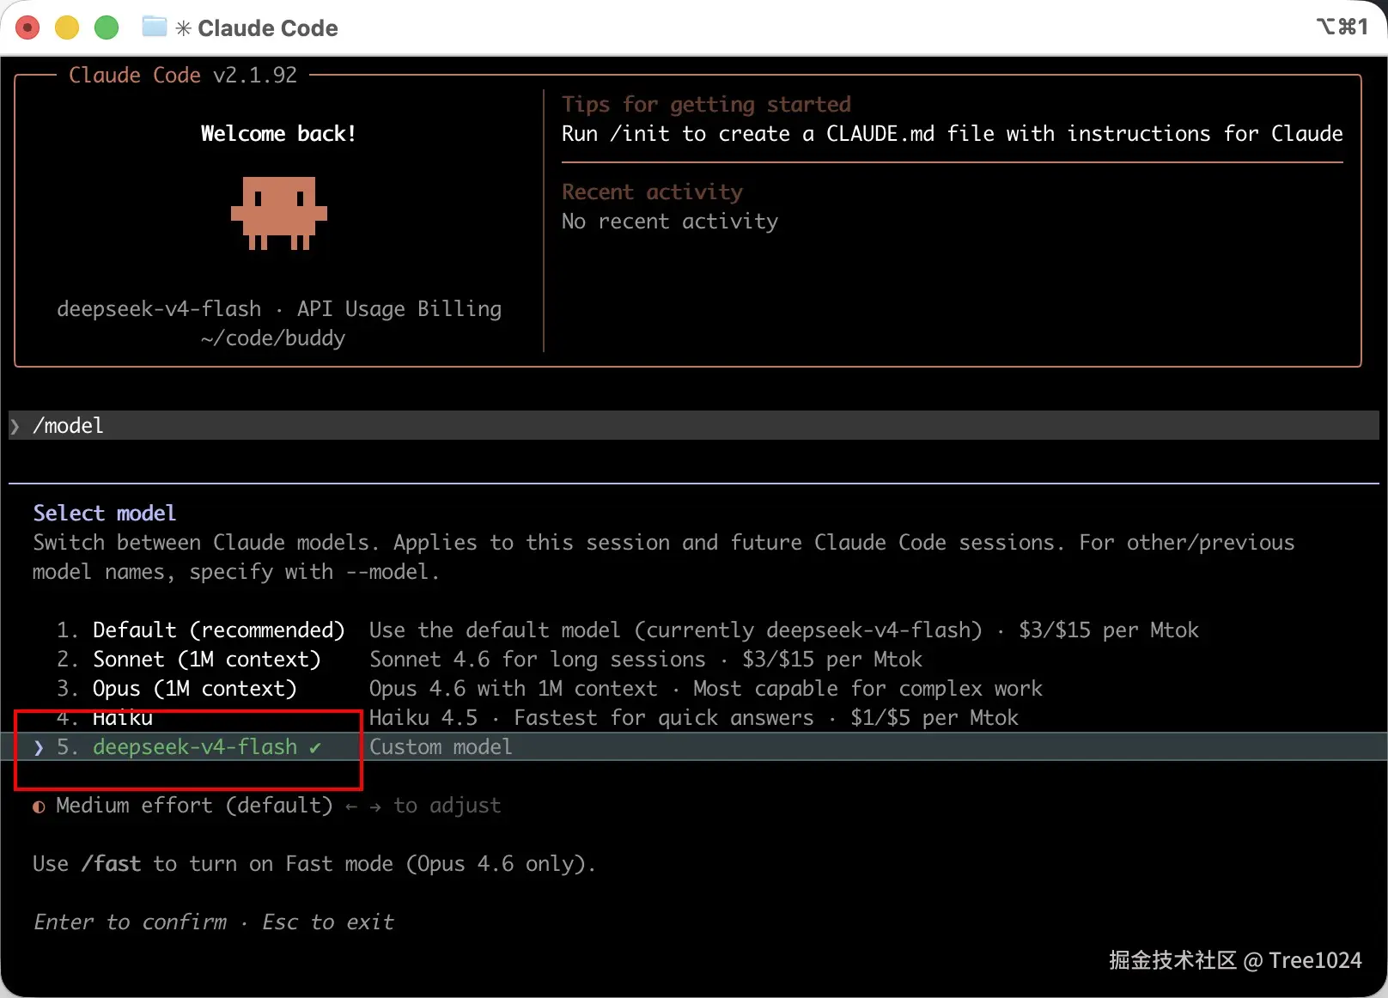This screenshot has height=998, width=1388.
Task: Click the yellow minimize window button
Action: pos(67,27)
